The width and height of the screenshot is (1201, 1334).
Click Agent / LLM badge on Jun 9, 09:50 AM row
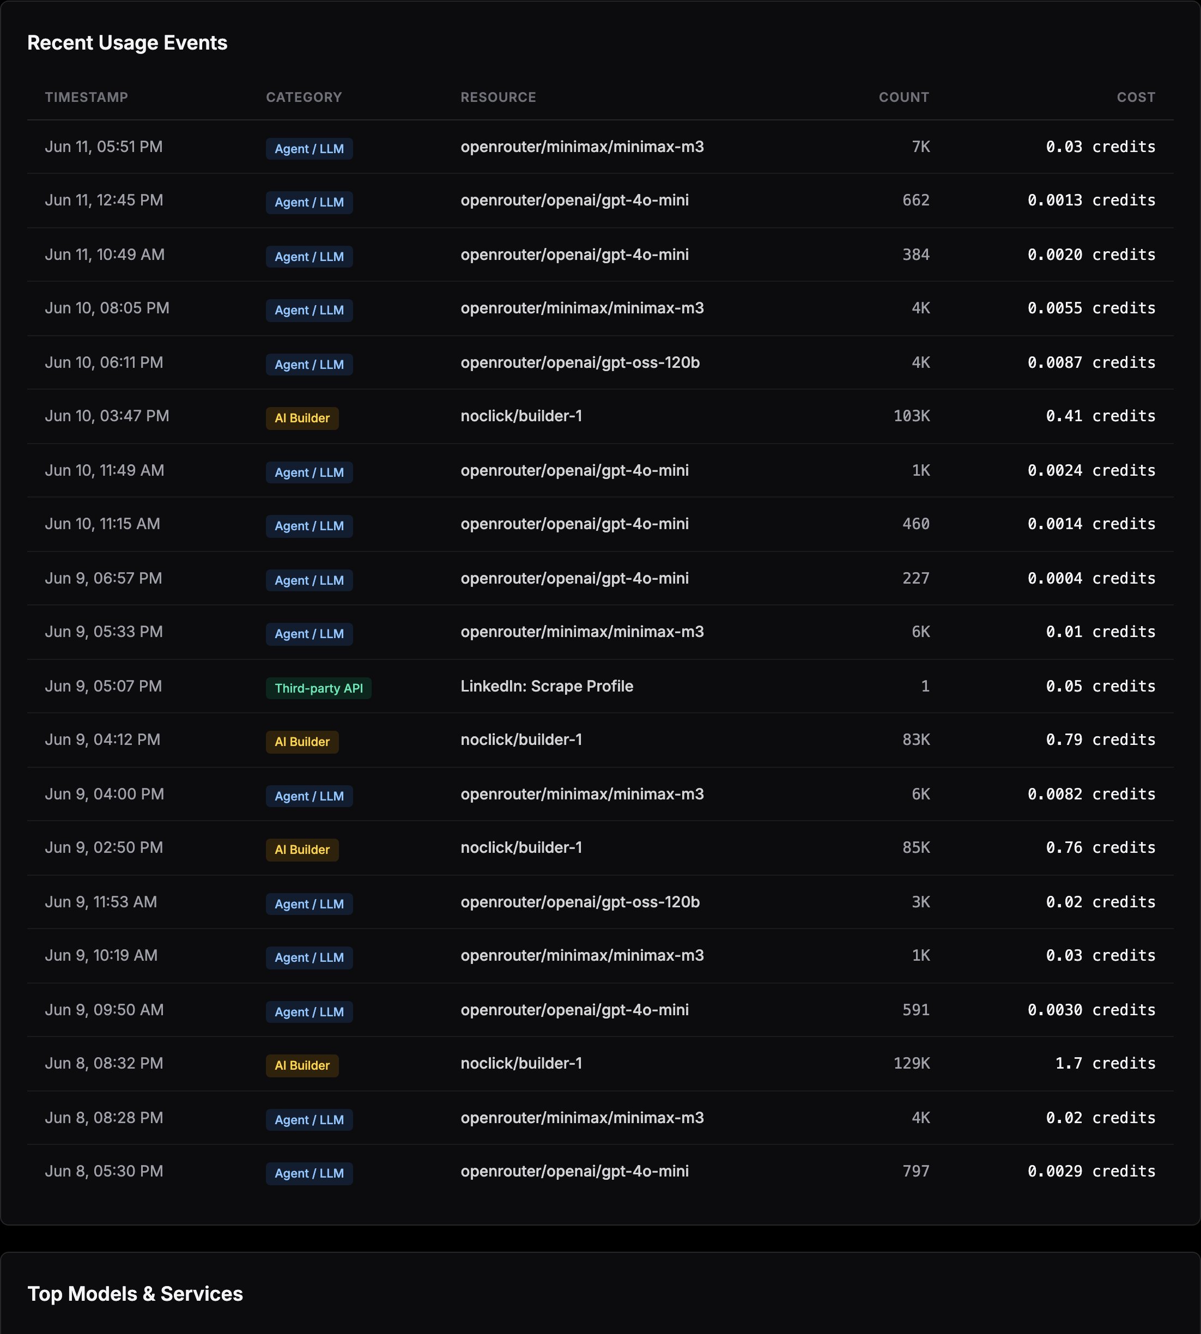[310, 1012]
